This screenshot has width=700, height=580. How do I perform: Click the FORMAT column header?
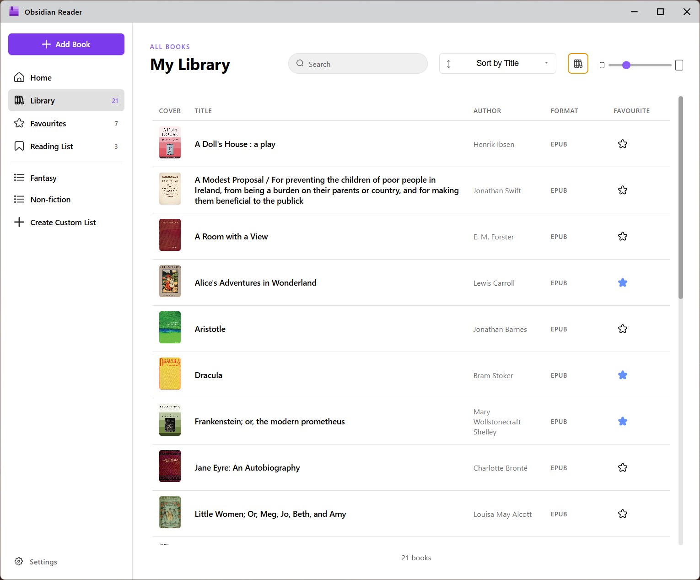pos(564,111)
